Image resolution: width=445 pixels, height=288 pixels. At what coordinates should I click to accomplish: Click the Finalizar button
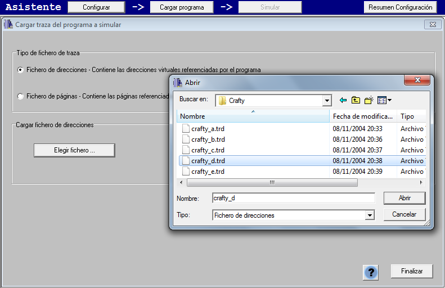coord(412,271)
